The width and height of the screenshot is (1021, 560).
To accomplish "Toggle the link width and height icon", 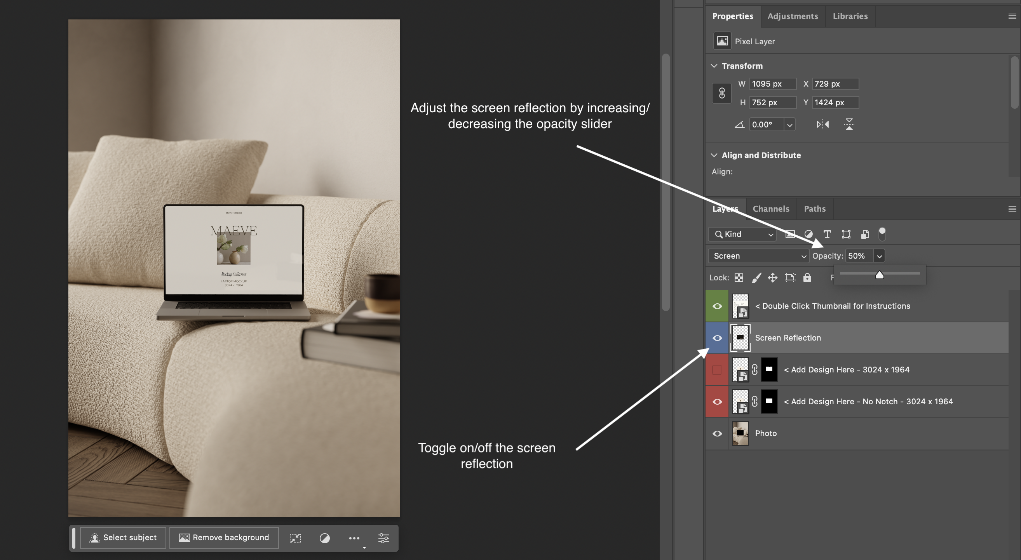I will coord(721,93).
